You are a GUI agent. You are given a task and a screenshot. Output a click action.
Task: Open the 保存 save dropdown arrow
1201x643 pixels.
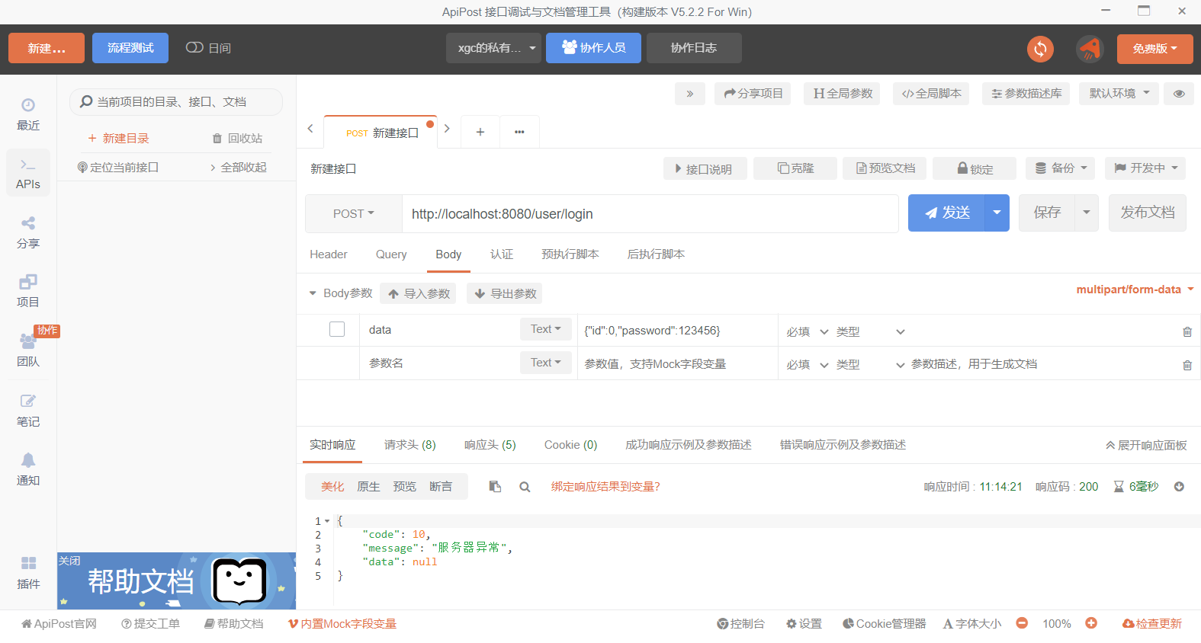click(x=1087, y=213)
